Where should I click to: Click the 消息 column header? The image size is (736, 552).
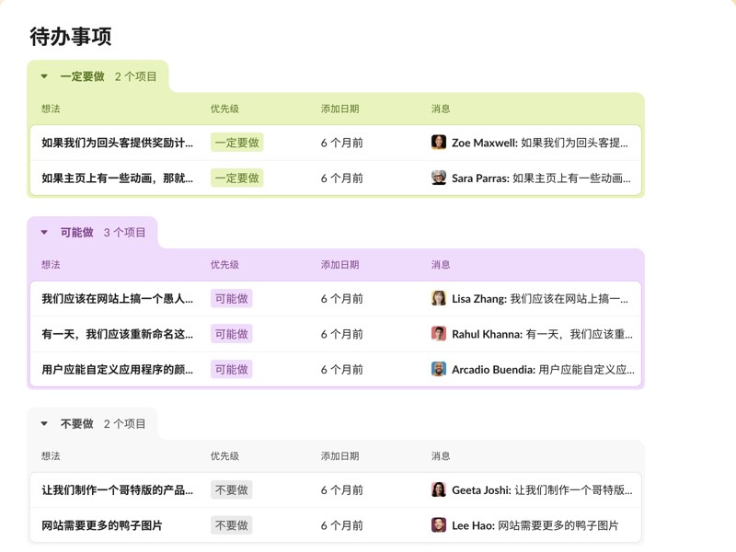tap(441, 108)
